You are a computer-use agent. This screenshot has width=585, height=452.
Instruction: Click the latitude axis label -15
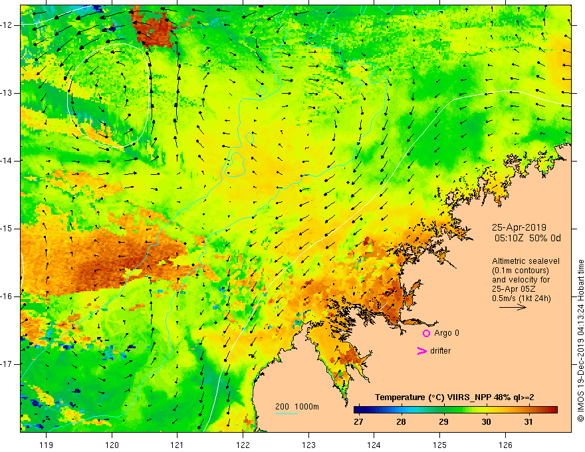(7, 229)
